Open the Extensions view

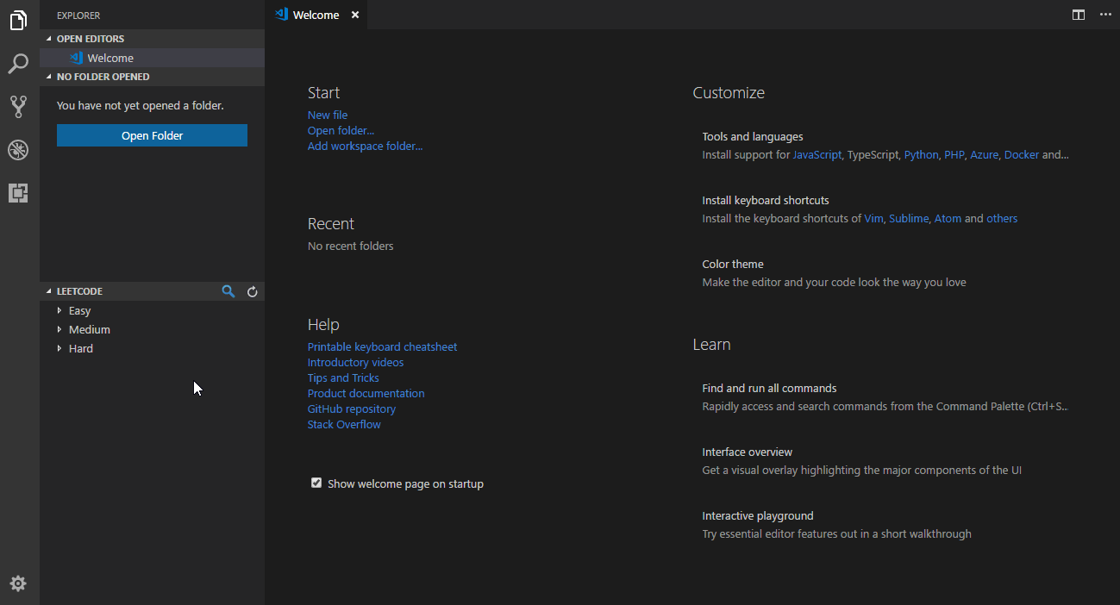(x=18, y=193)
